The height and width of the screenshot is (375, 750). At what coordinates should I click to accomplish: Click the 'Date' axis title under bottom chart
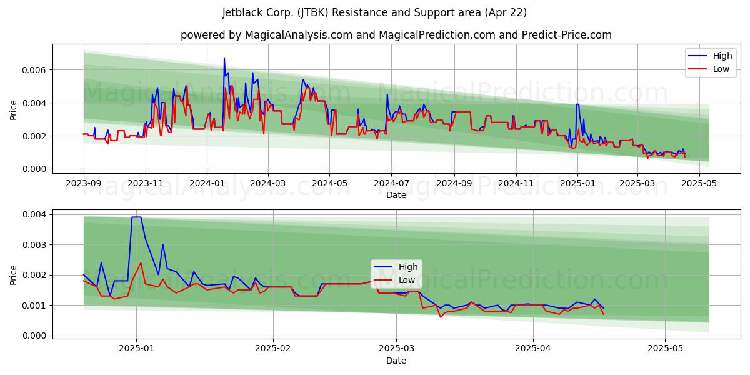pos(396,361)
